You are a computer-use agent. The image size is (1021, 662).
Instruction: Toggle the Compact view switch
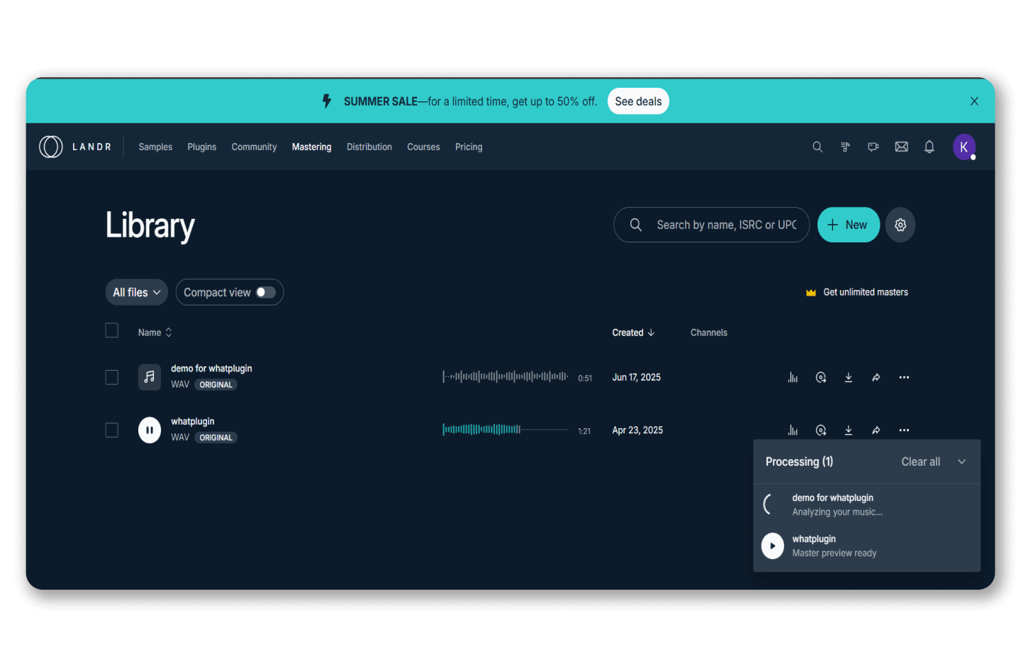coord(266,292)
